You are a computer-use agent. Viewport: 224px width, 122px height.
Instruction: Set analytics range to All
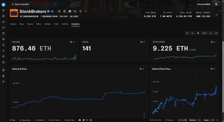216,33
